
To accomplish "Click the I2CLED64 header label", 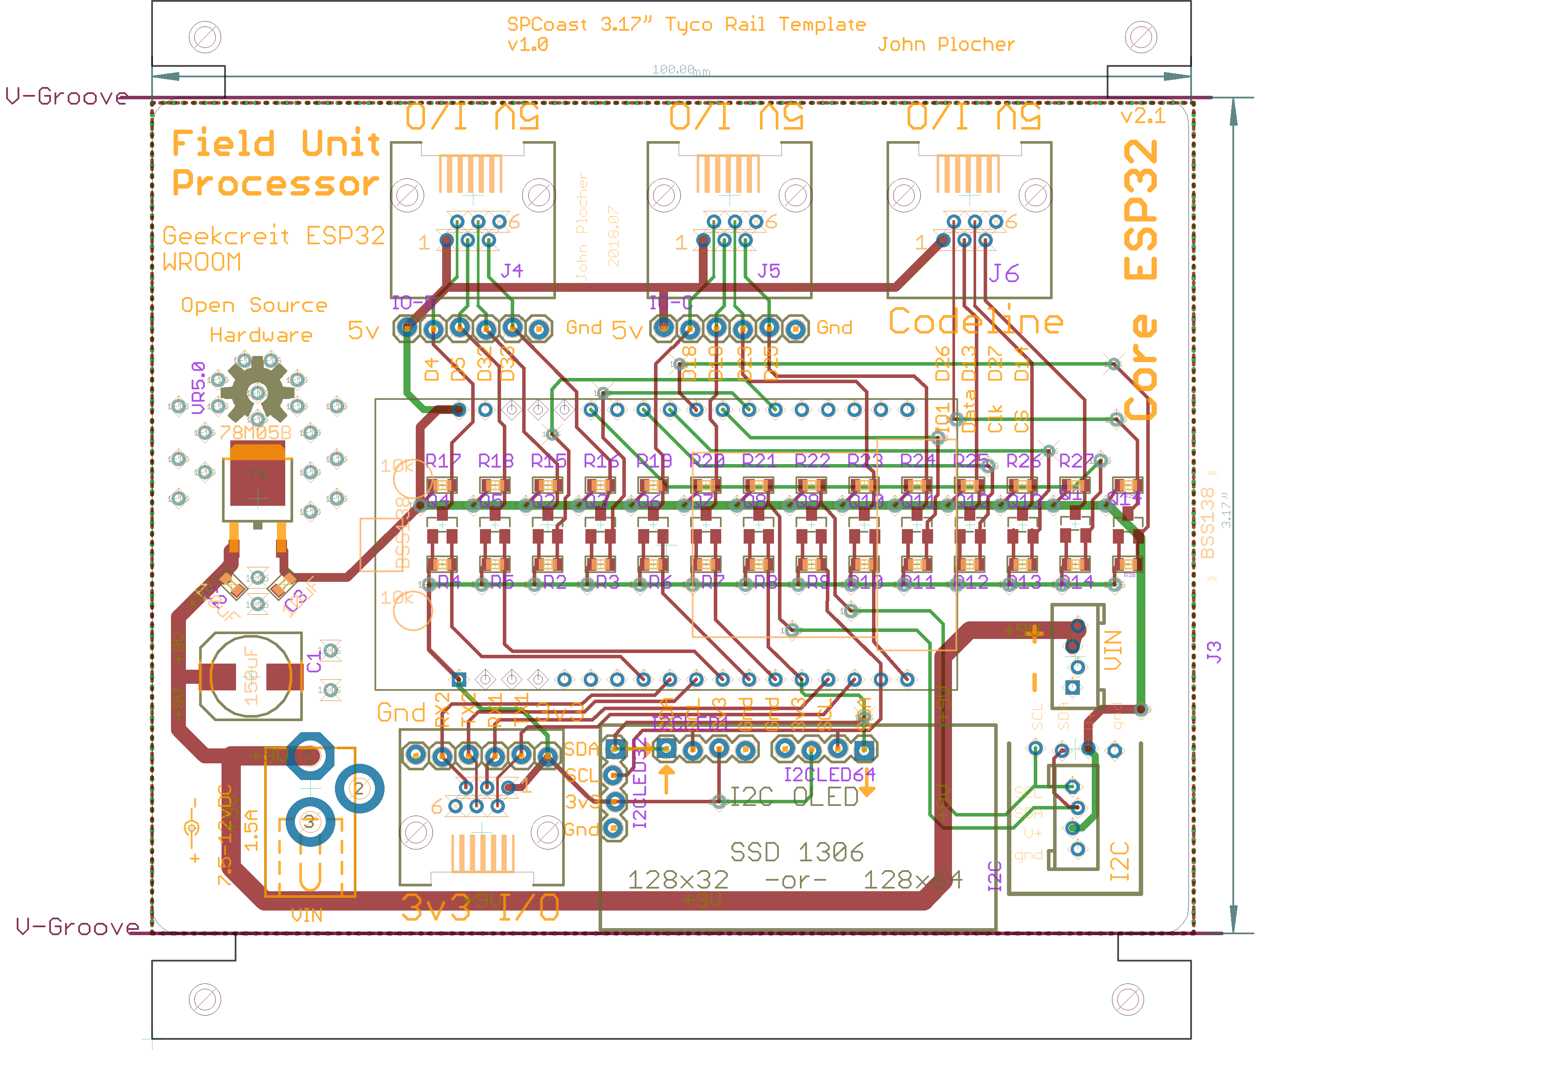I will click(x=829, y=775).
